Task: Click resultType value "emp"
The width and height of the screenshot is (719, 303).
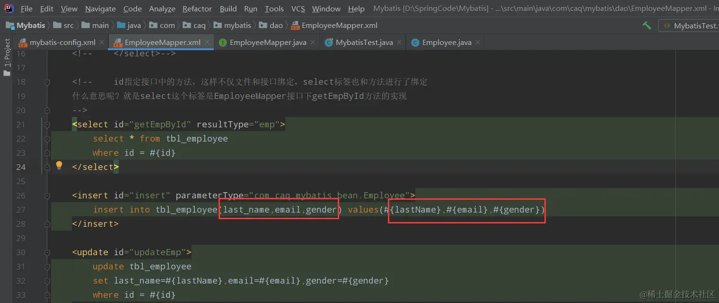Action: pyautogui.click(x=267, y=125)
